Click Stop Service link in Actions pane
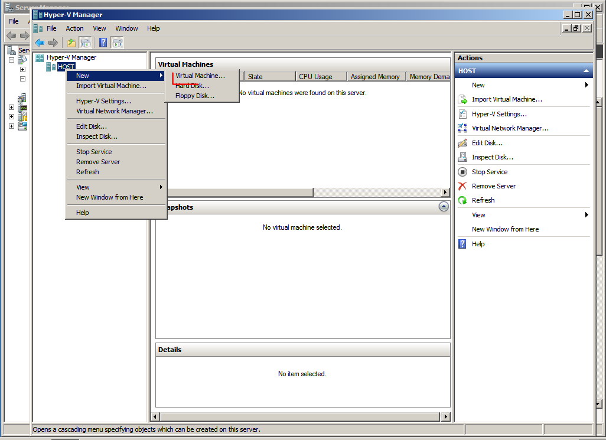The height and width of the screenshot is (440, 606). click(x=490, y=172)
